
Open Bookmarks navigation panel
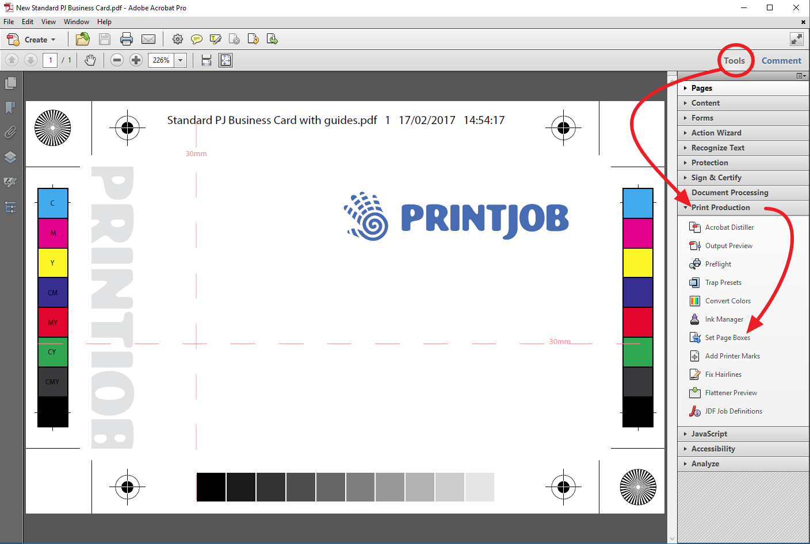(10, 108)
